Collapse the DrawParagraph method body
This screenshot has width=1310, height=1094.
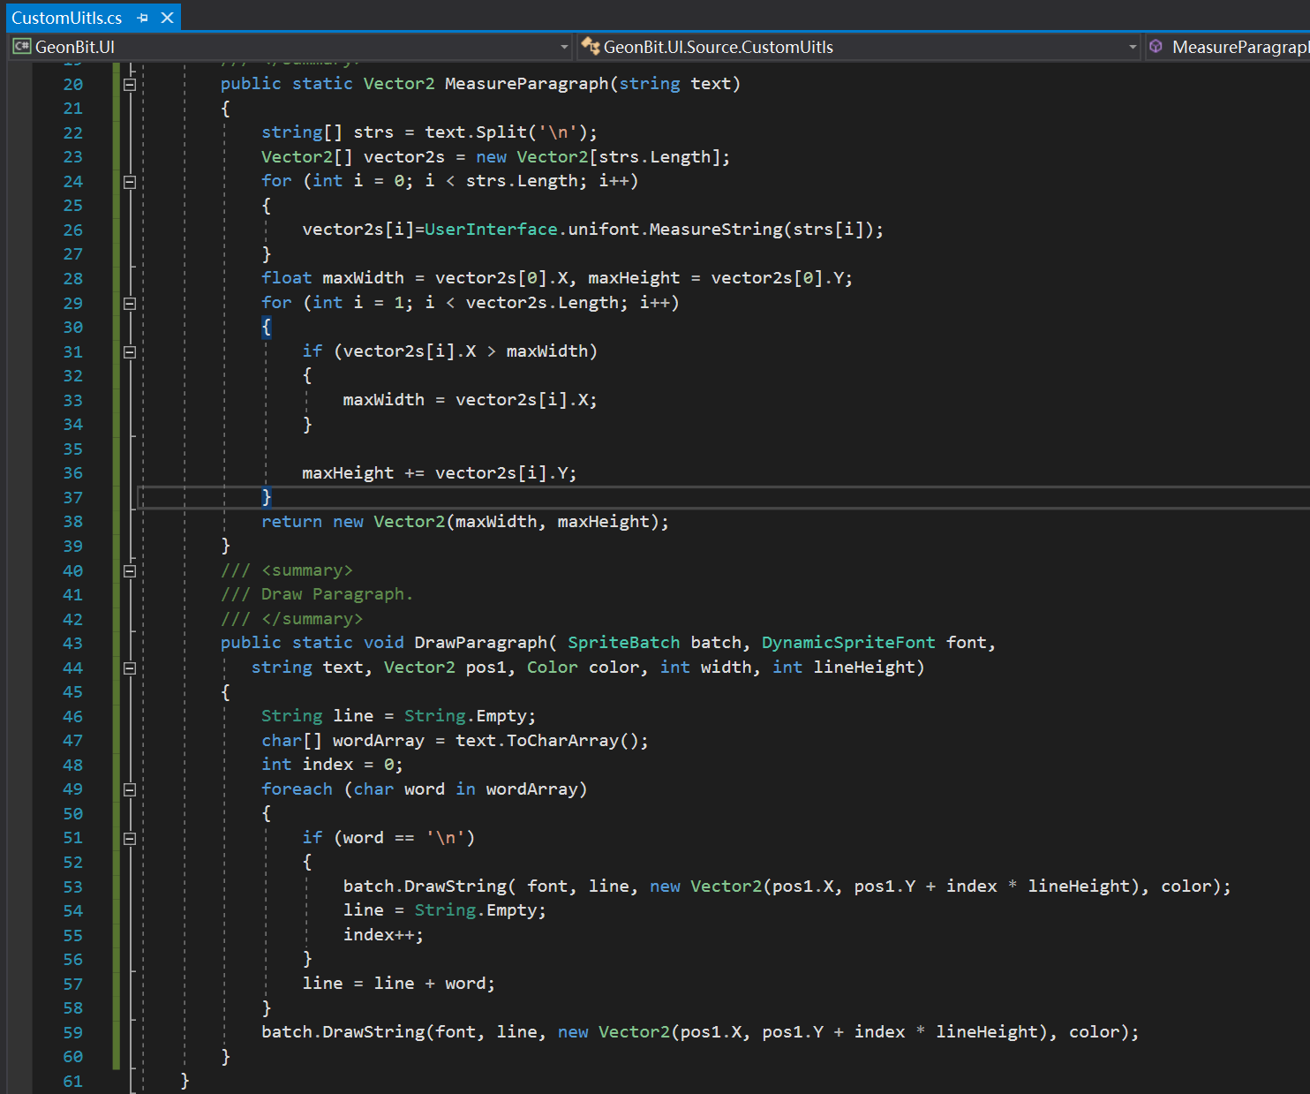pos(129,668)
